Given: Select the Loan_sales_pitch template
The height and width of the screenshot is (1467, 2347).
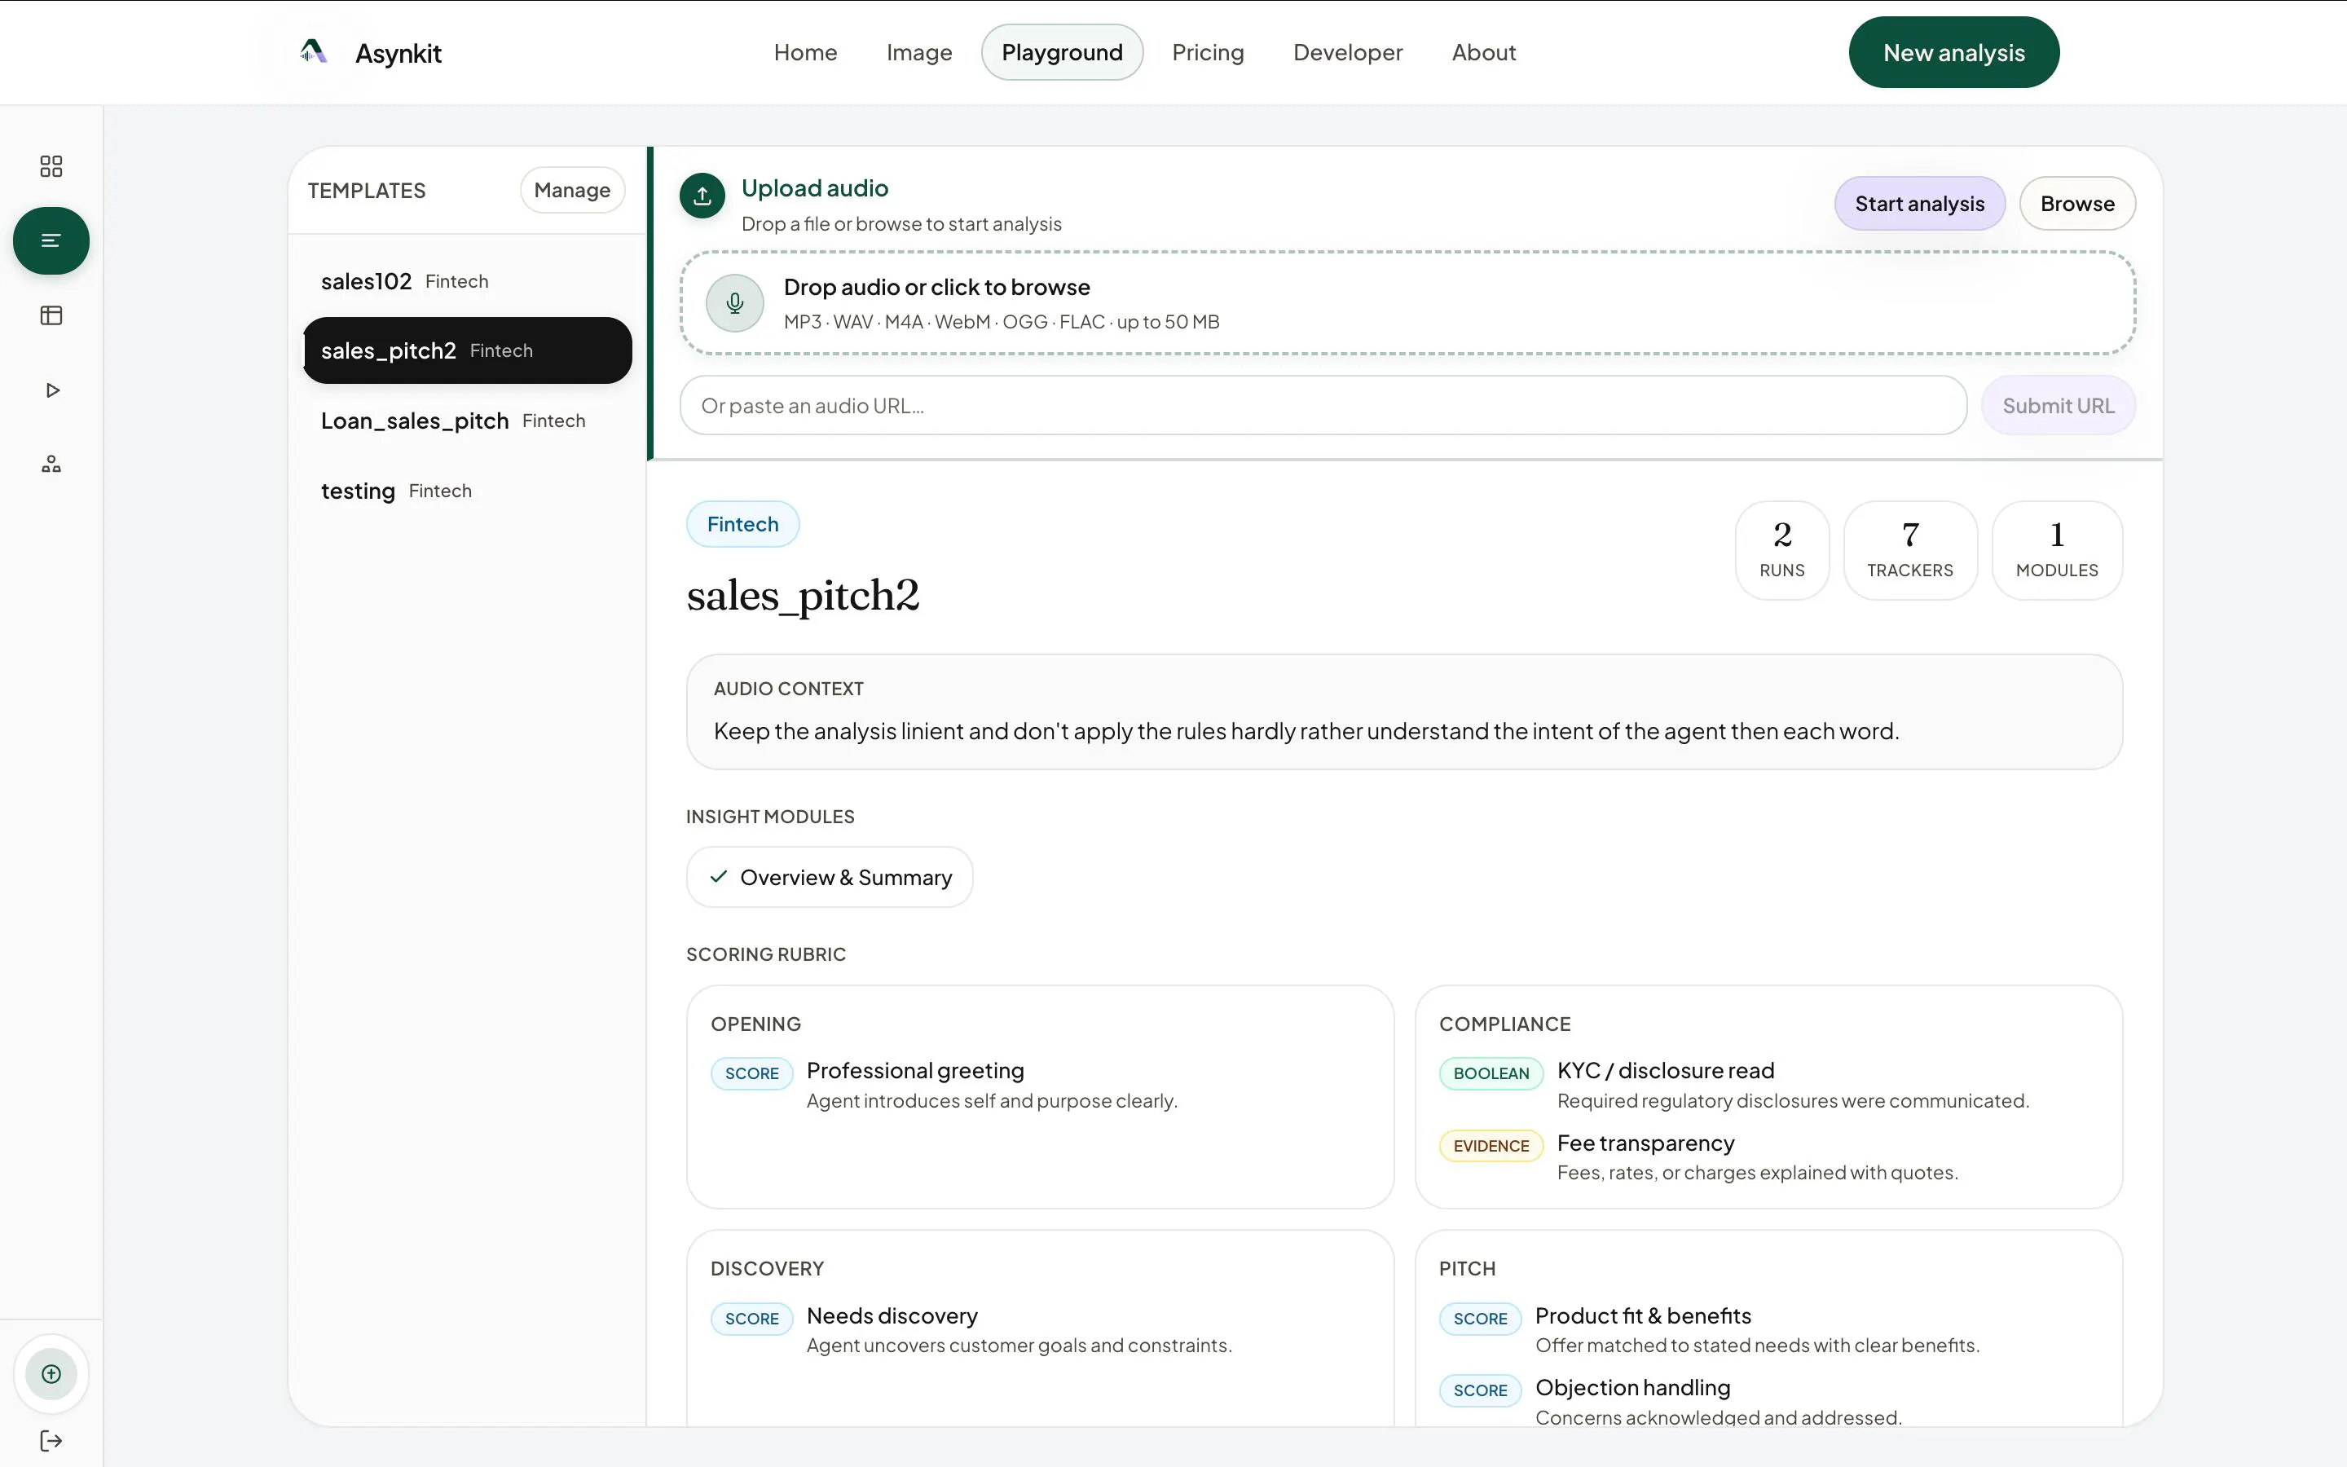Looking at the screenshot, I should (x=468, y=420).
